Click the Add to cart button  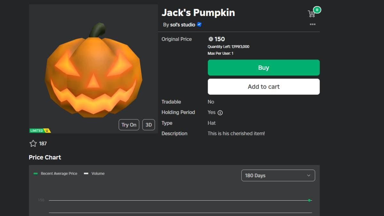[x=263, y=87]
